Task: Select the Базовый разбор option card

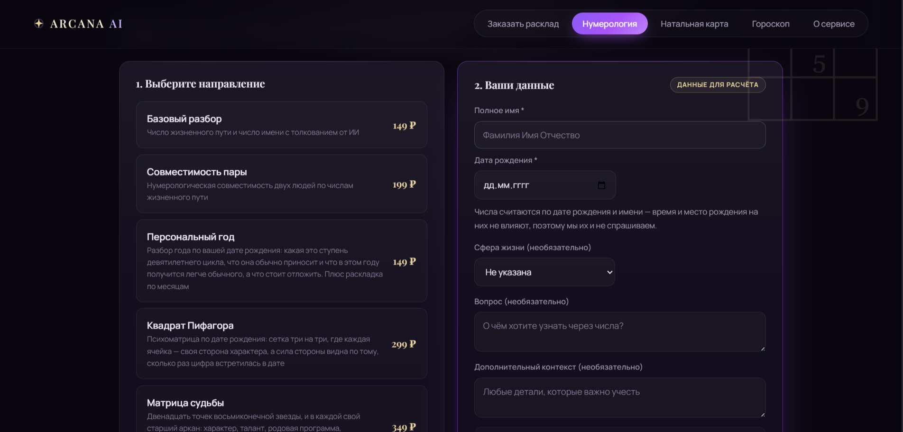Action: 282,125
